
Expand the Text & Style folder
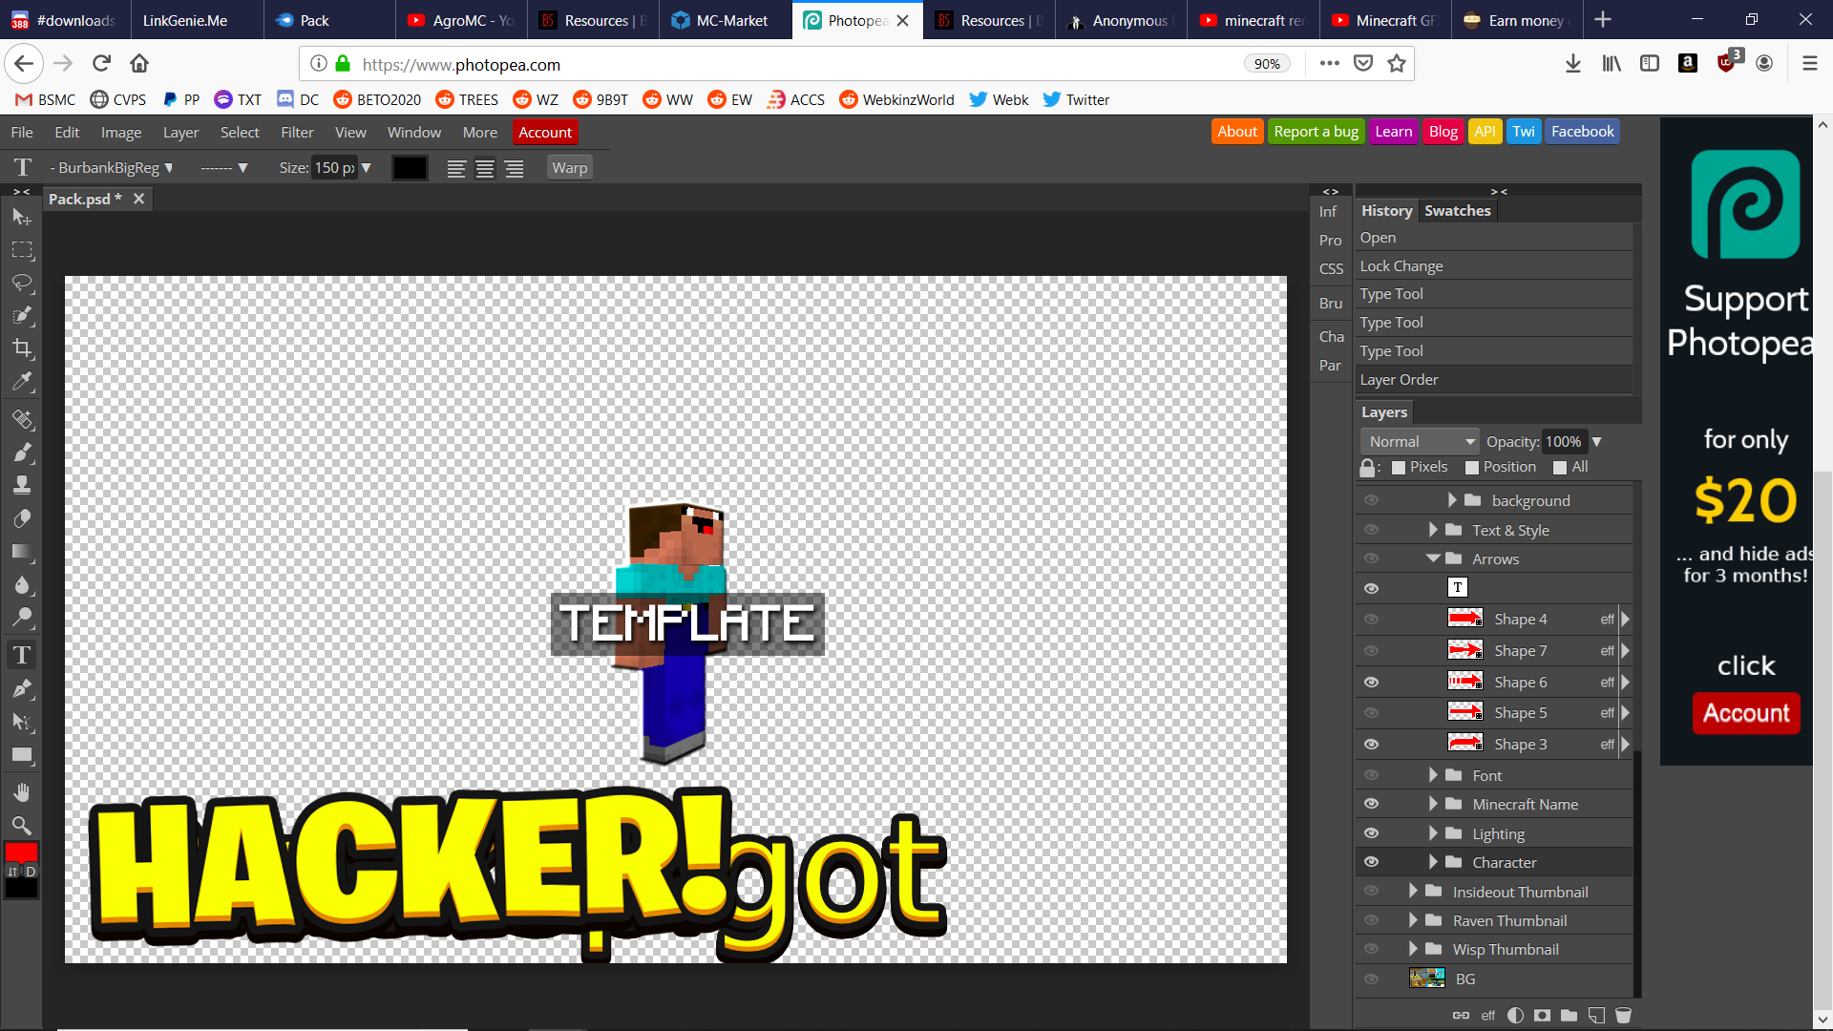(1432, 530)
